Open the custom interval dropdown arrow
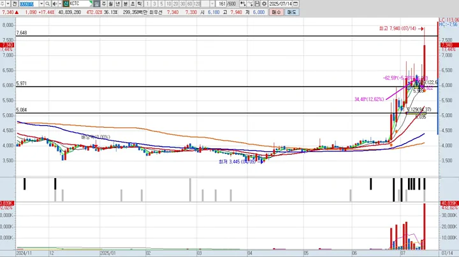The image size is (459, 257). coord(212,4)
